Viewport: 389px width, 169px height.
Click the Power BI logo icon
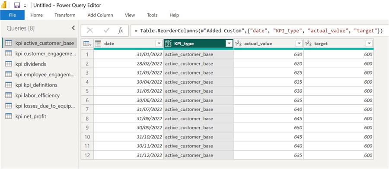tap(4, 5)
